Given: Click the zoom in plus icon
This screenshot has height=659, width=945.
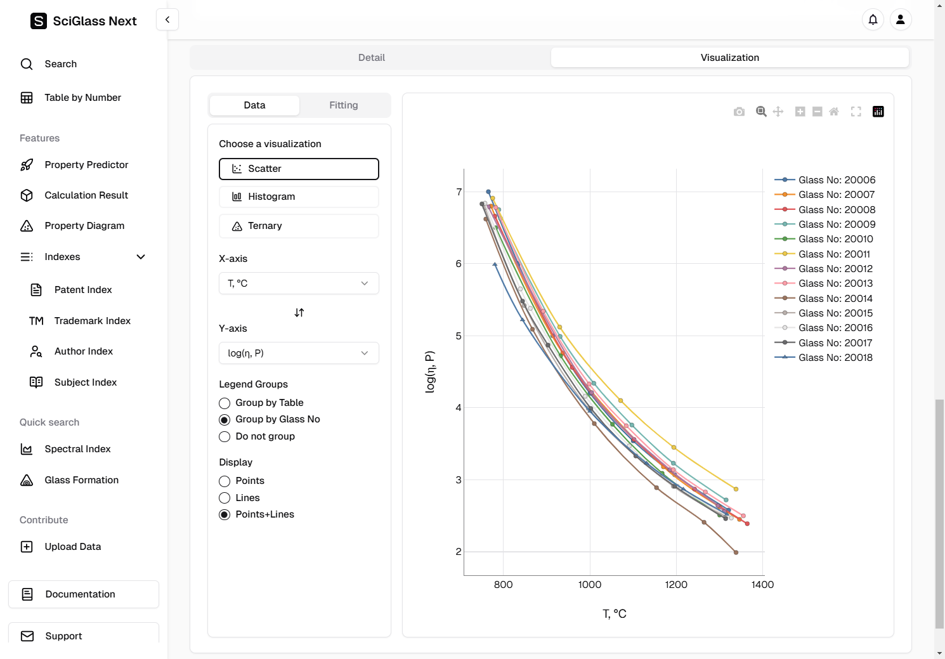Looking at the screenshot, I should pyautogui.click(x=800, y=112).
